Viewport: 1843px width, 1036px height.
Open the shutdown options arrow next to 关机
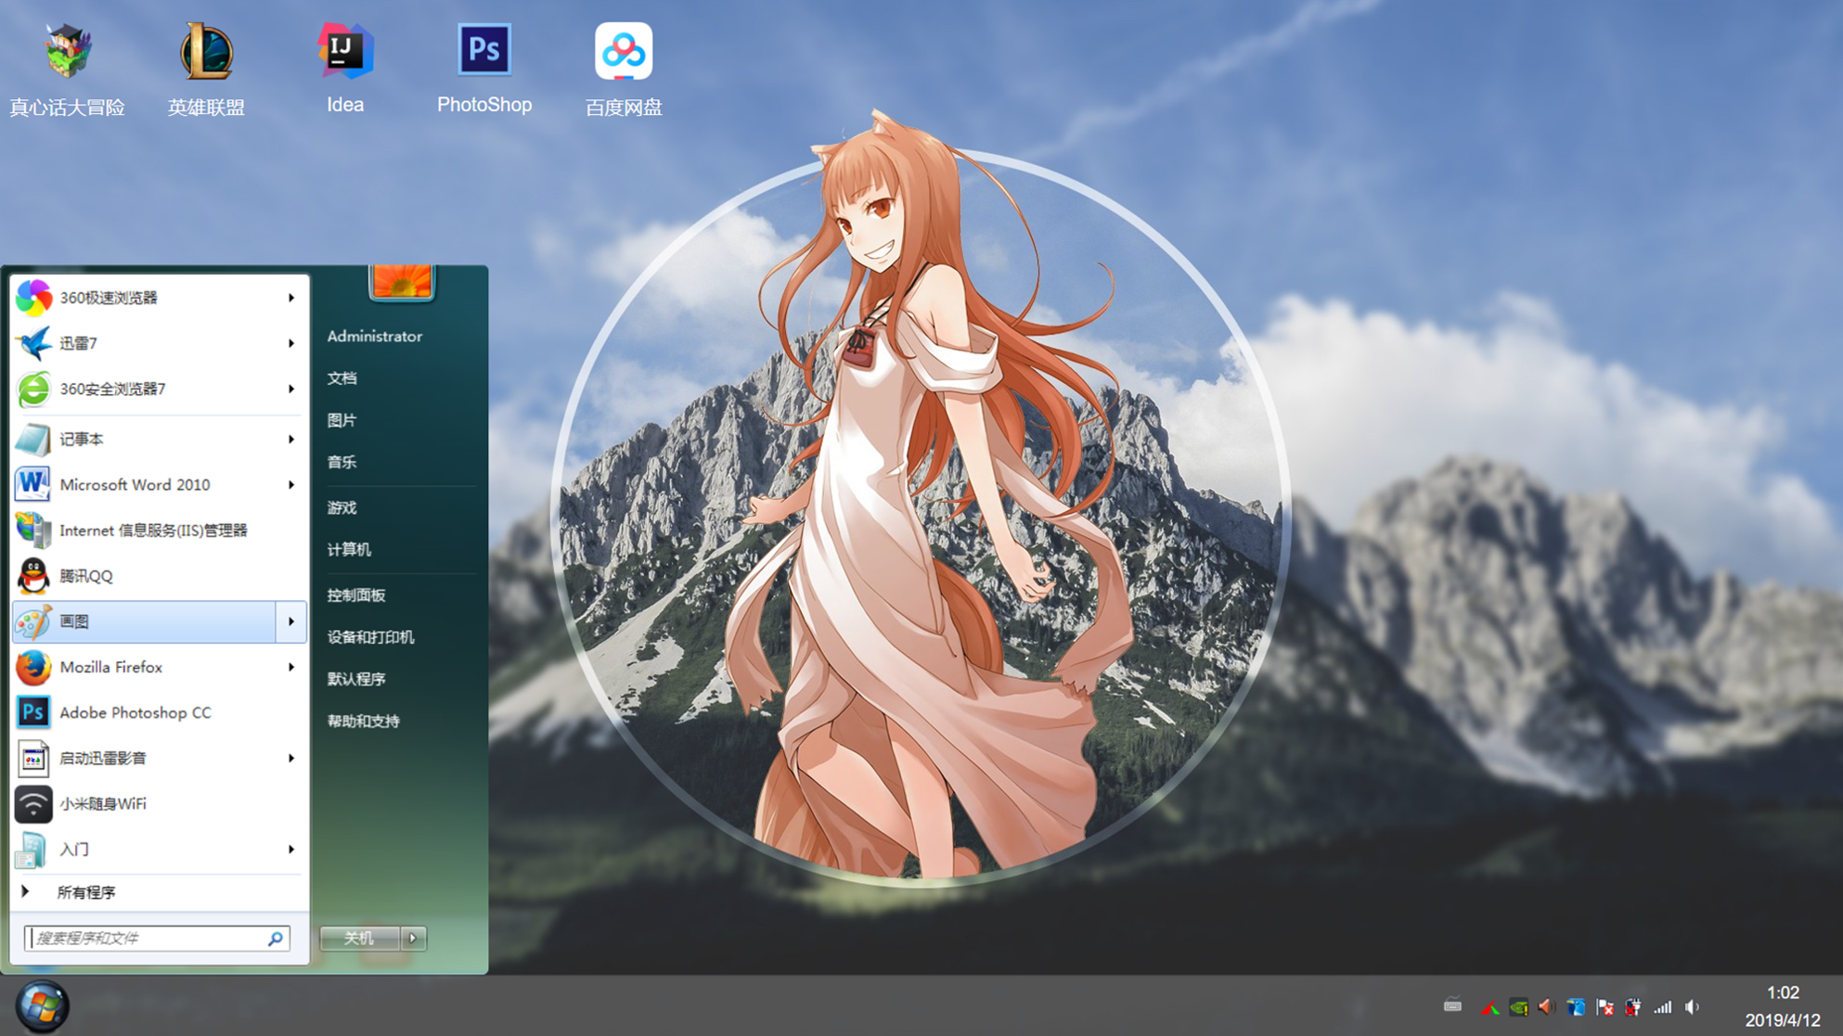pos(413,938)
